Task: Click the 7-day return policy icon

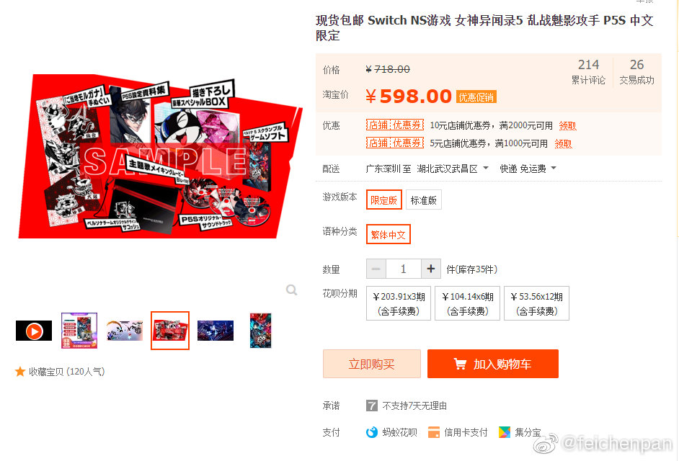Action: 371,406
